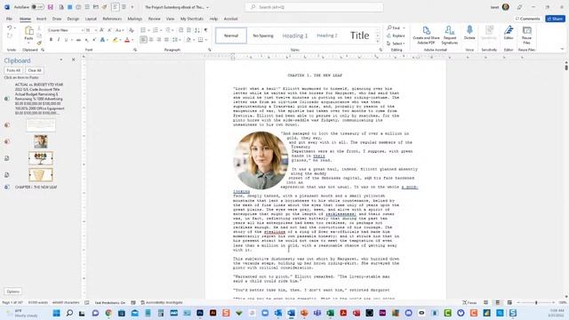Click the woman portrait clipboard thumbnail
Screen dimensions: 569x320
point(41,141)
